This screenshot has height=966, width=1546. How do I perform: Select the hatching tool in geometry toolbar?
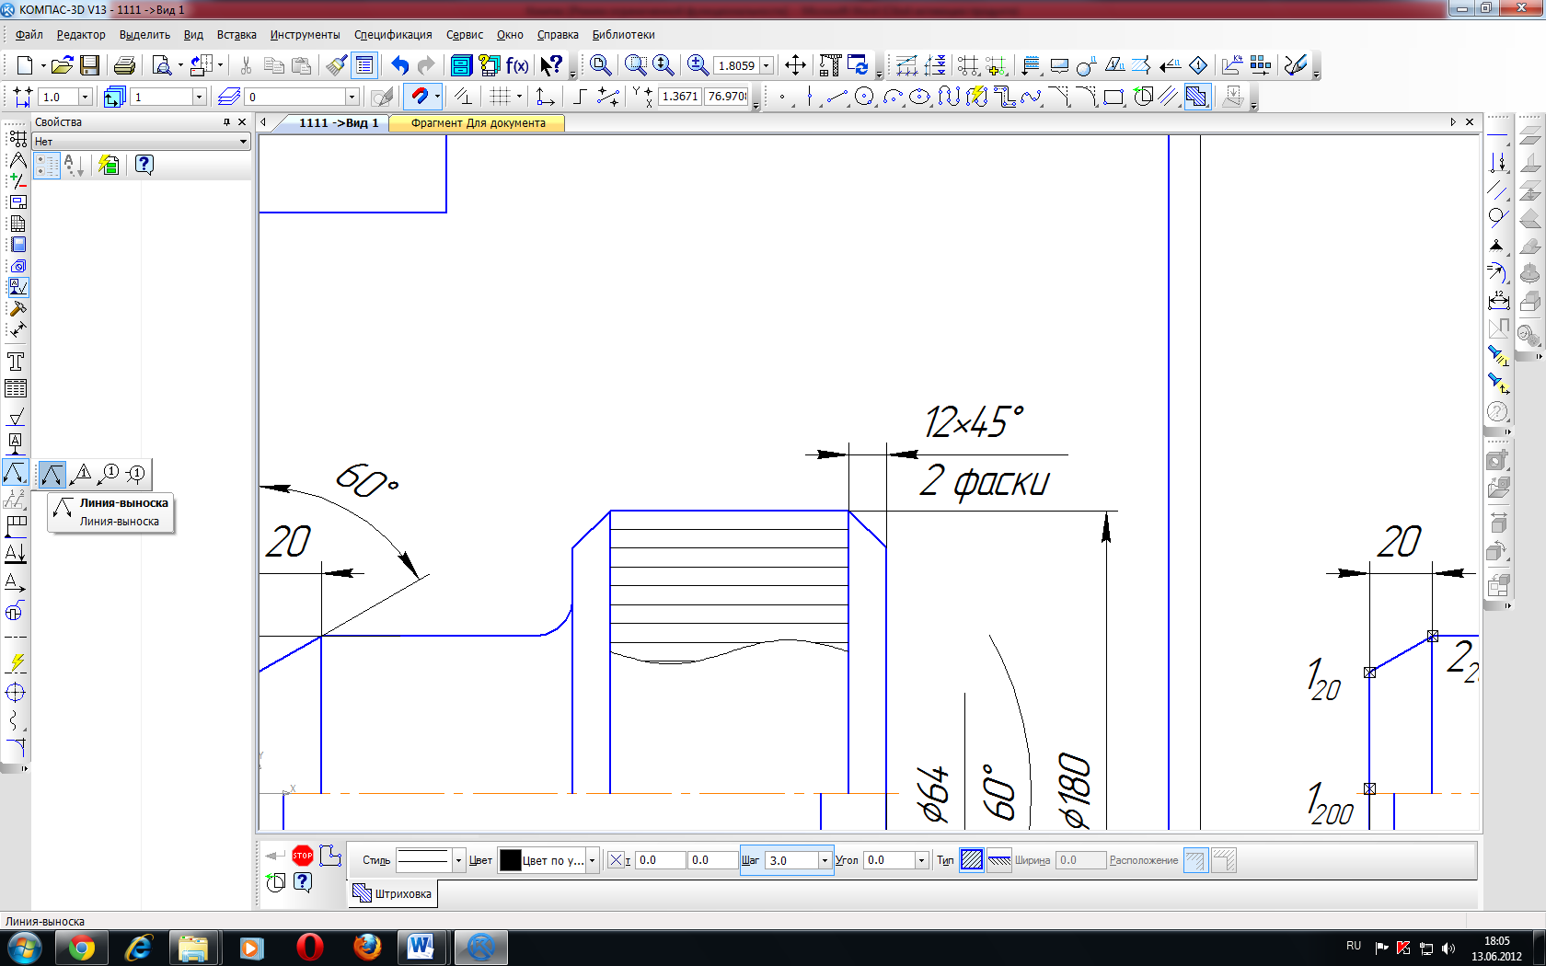pyautogui.click(x=1196, y=96)
